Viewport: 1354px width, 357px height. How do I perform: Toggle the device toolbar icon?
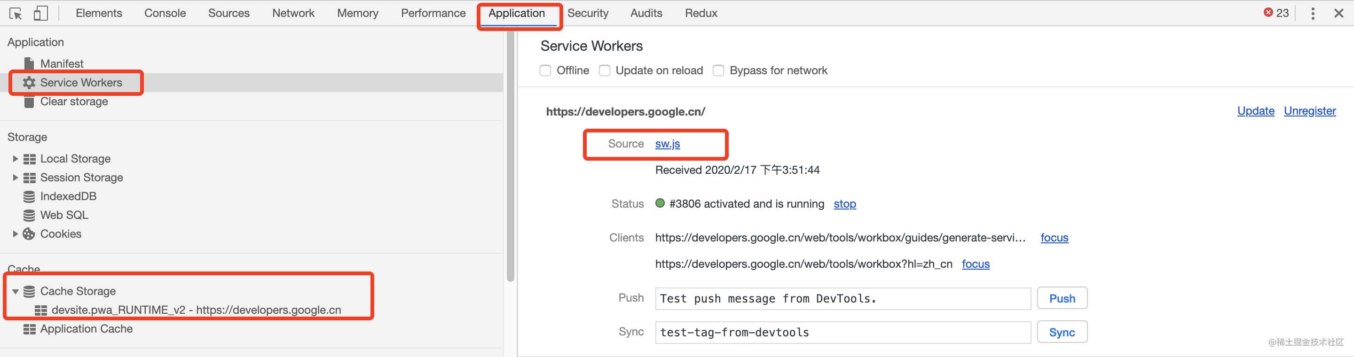click(x=40, y=13)
